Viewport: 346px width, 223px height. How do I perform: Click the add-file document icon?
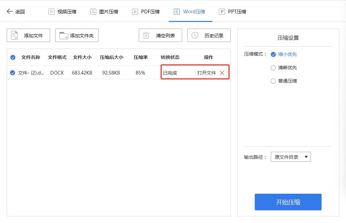[x=15, y=35]
